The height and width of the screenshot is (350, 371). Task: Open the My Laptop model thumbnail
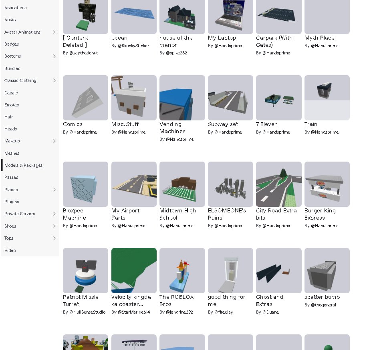[230, 17]
